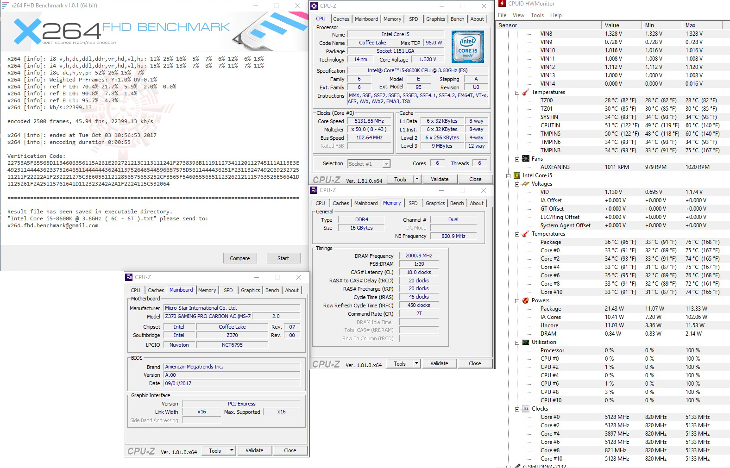Click the Value column header in HWMonitor

pyautogui.click(x=622, y=25)
